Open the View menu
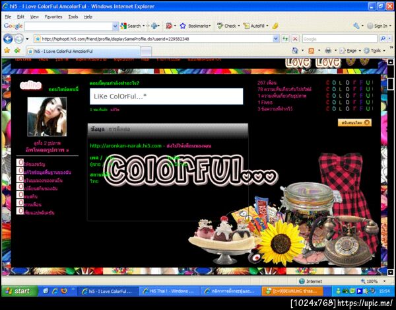Screen dimensions: 396x310 (x=34, y=17)
